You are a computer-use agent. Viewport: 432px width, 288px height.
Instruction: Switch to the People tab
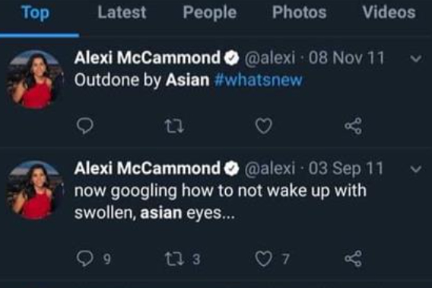(x=210, y=13)
